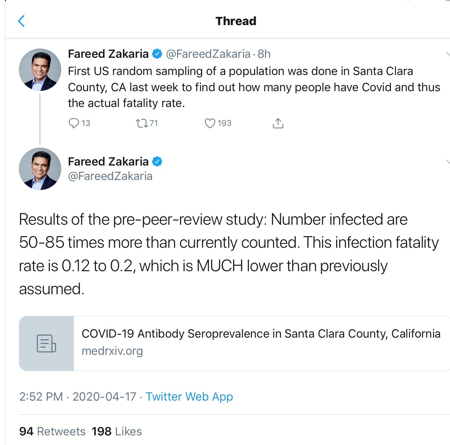
Task: Open the first tweet's more options chevron
Action: pyautogui.click(x=447, y=54)
